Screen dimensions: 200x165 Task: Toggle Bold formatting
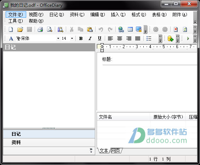pyautogui.click(x=81, y=38)
